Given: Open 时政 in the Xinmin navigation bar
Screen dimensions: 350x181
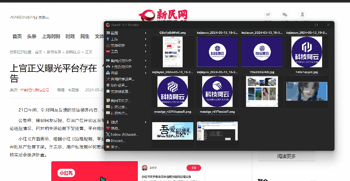Looking at the screenshot, I should (70, 36).
